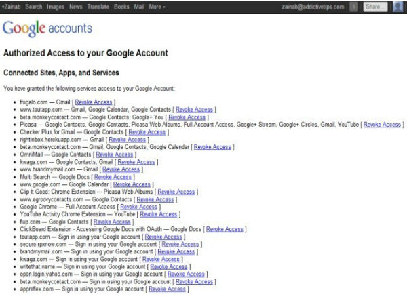407x305 pixels.
Task: Open the +Zainab profile menu item
Action: coord(12,7)
